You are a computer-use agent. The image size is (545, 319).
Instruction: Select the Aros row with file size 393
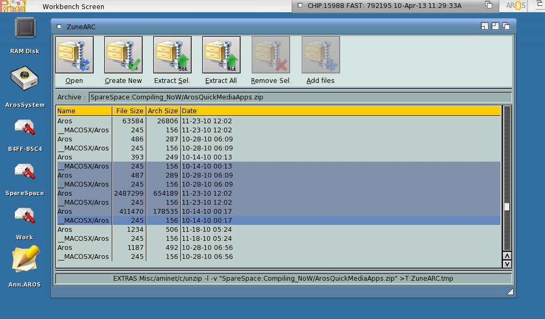[278, 157]
